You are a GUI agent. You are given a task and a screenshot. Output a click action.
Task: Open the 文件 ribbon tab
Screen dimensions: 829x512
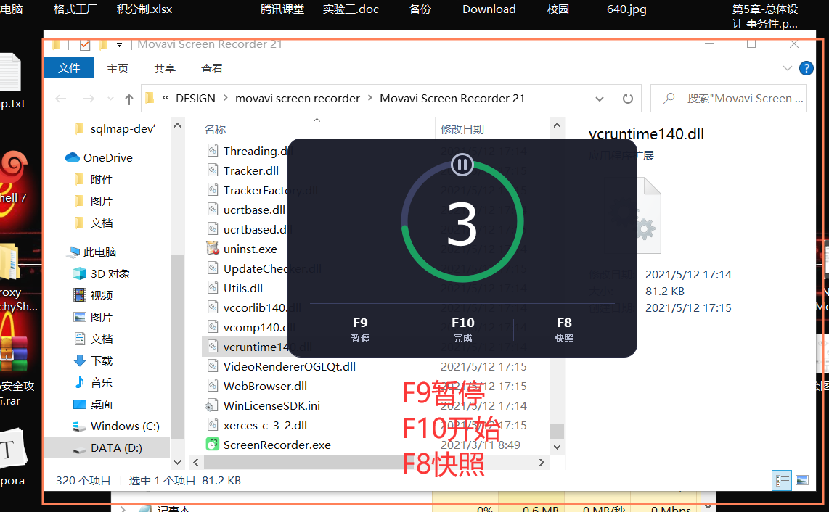click(69, 68)
